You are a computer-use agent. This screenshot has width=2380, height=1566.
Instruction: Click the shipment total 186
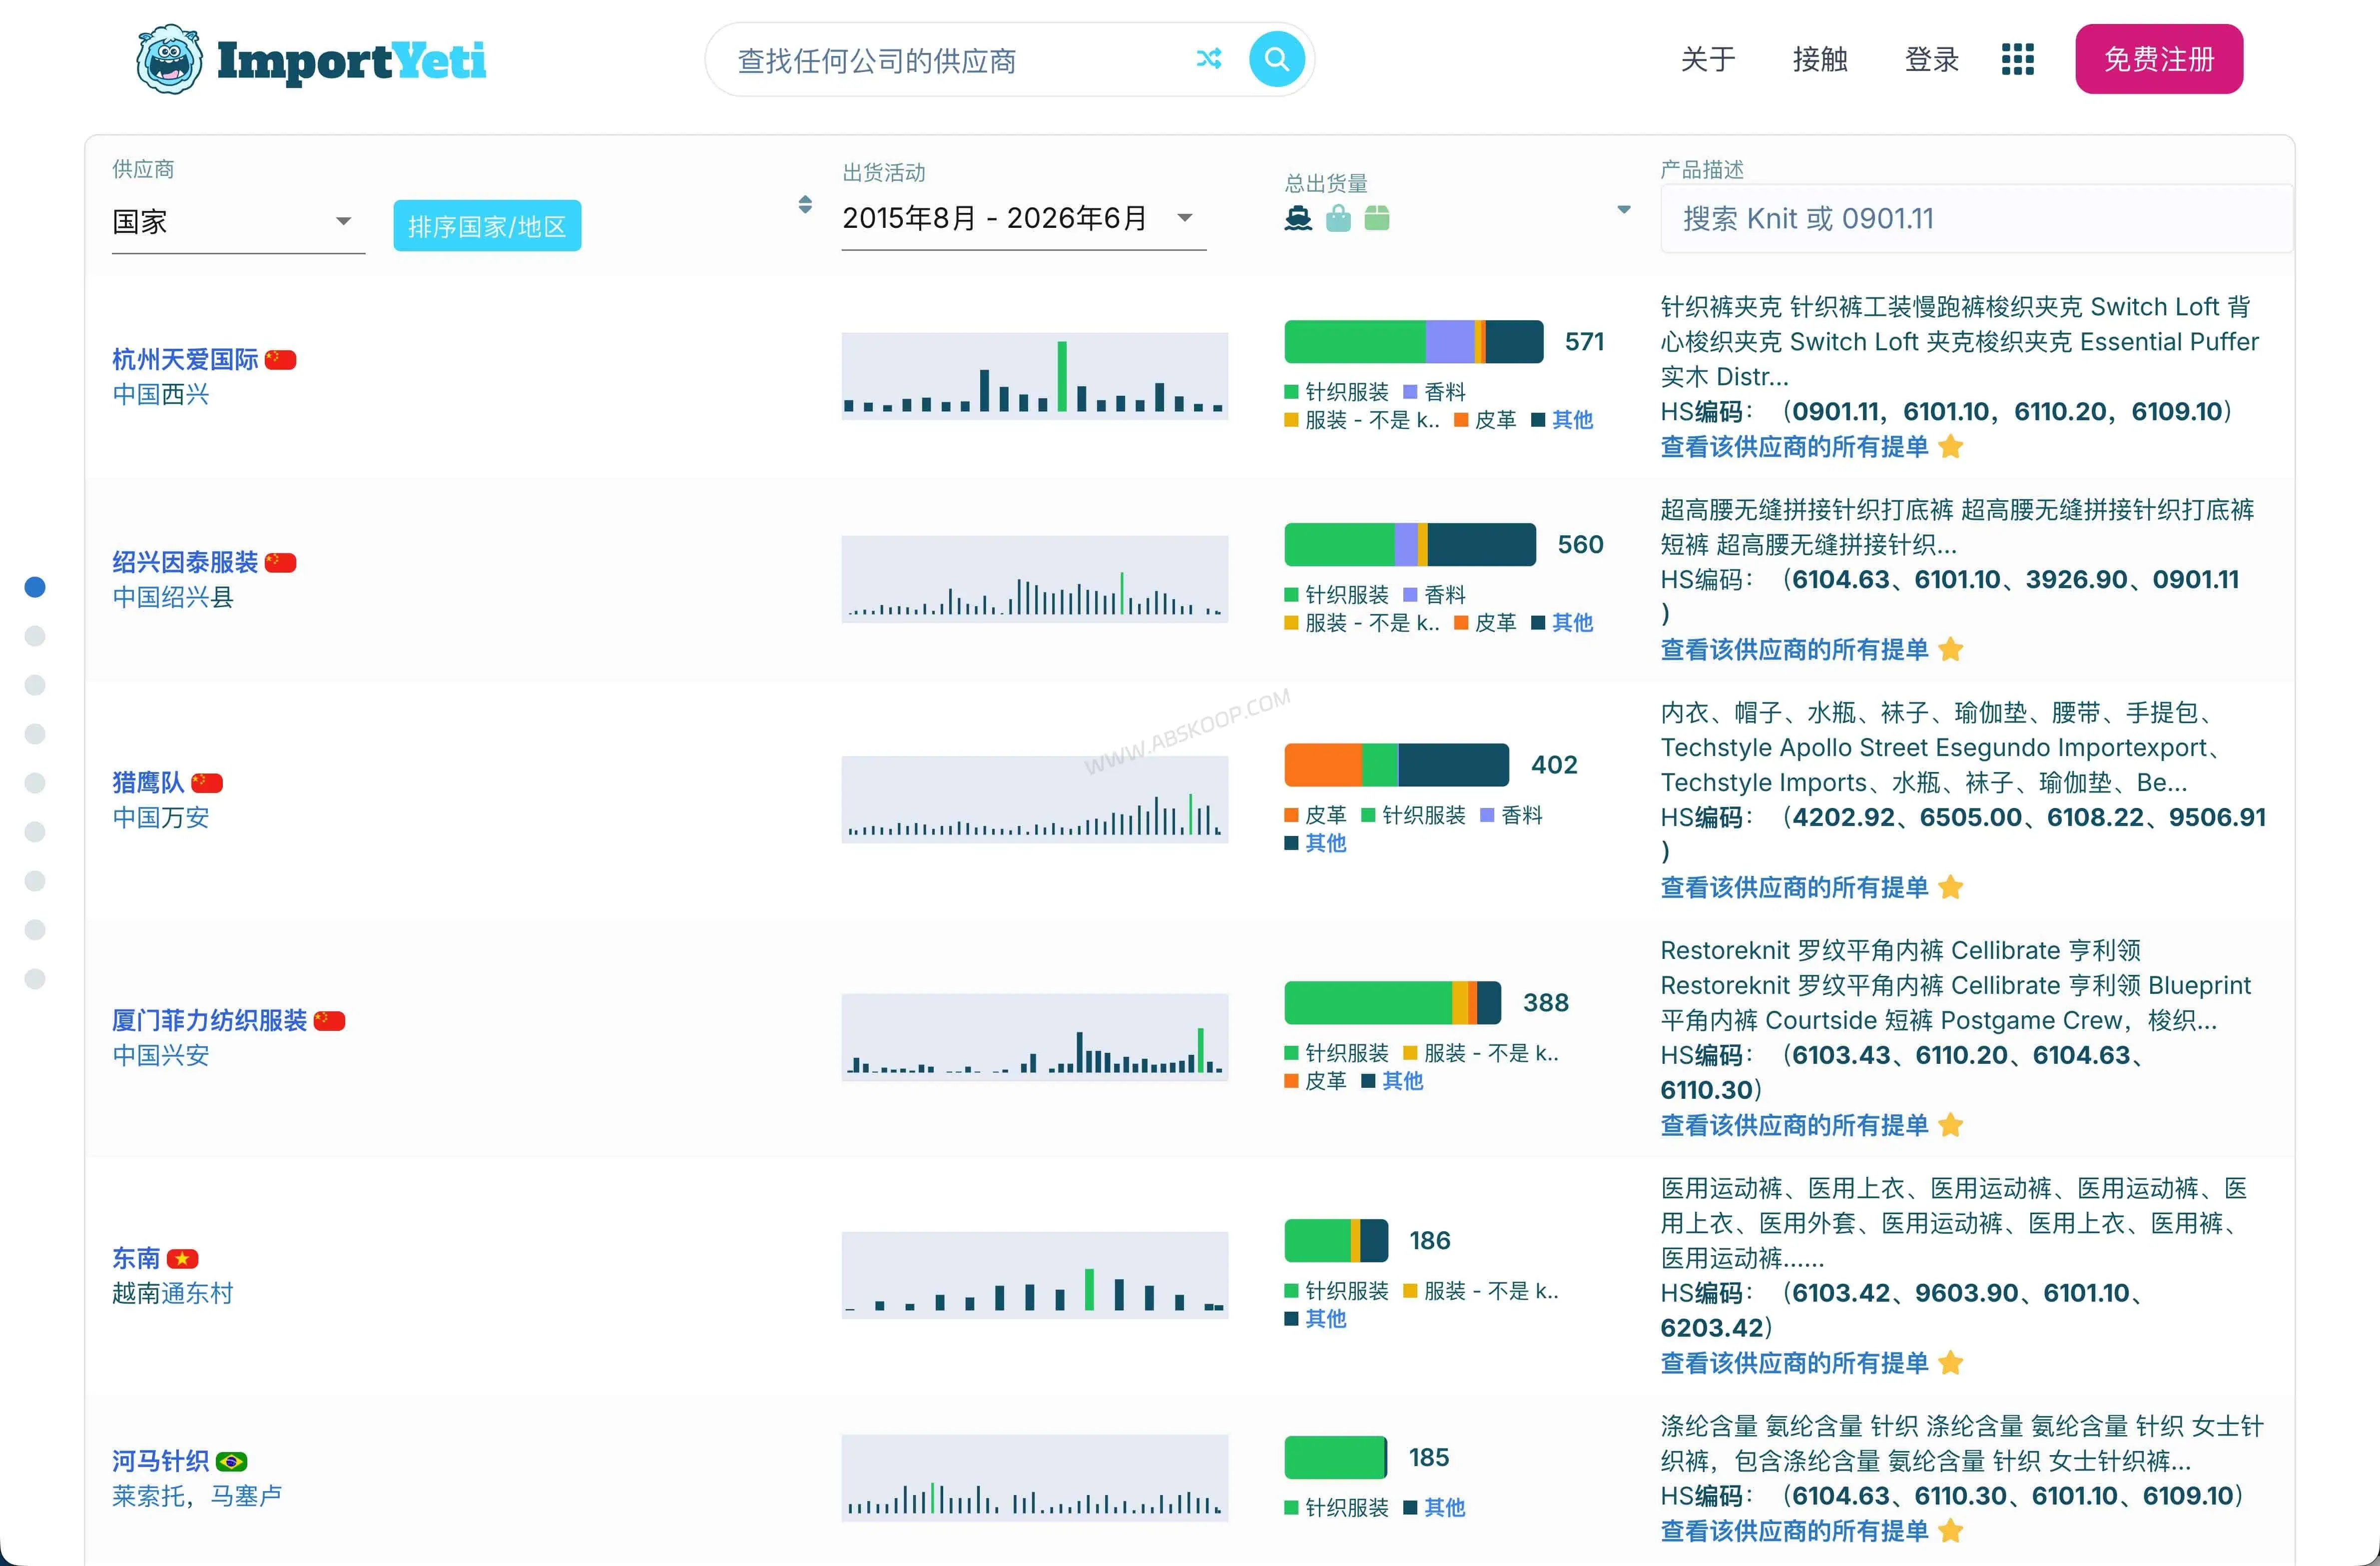tap(1429, 1241)
